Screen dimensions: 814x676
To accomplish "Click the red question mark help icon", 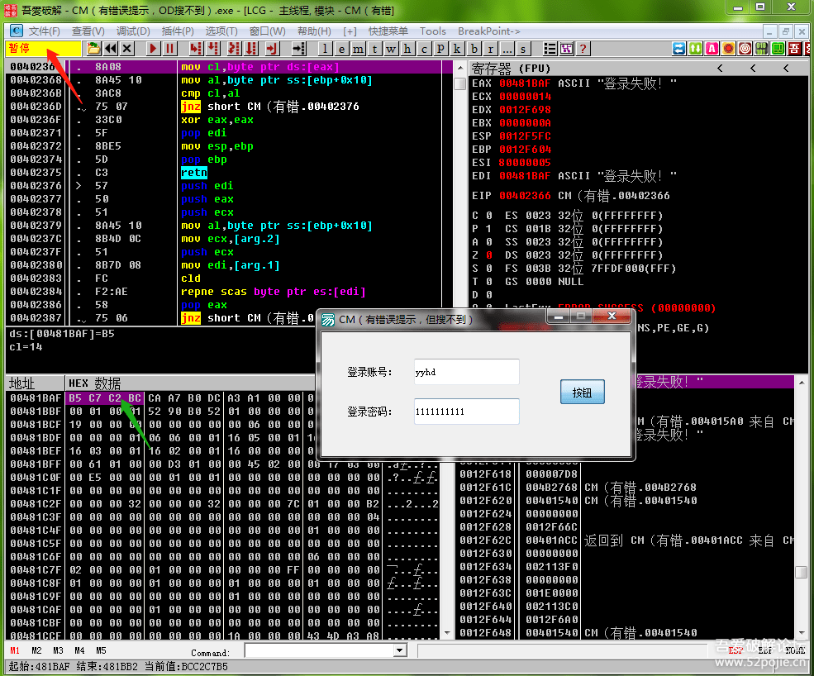I will tap(583, 49).
